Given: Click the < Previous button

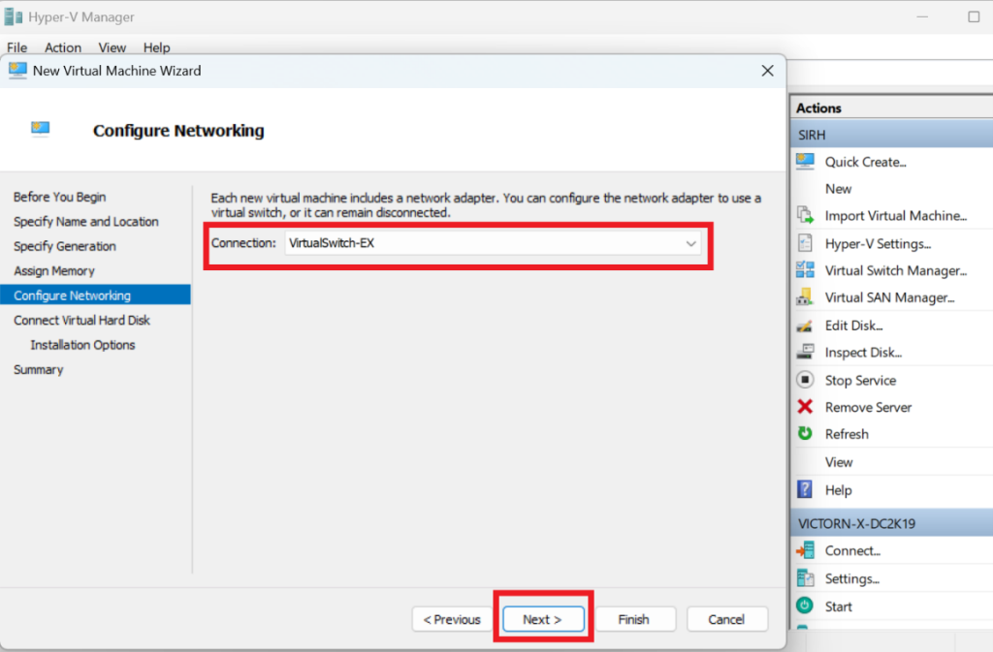Looking at the screenshot, I should (x=451, y=619).
